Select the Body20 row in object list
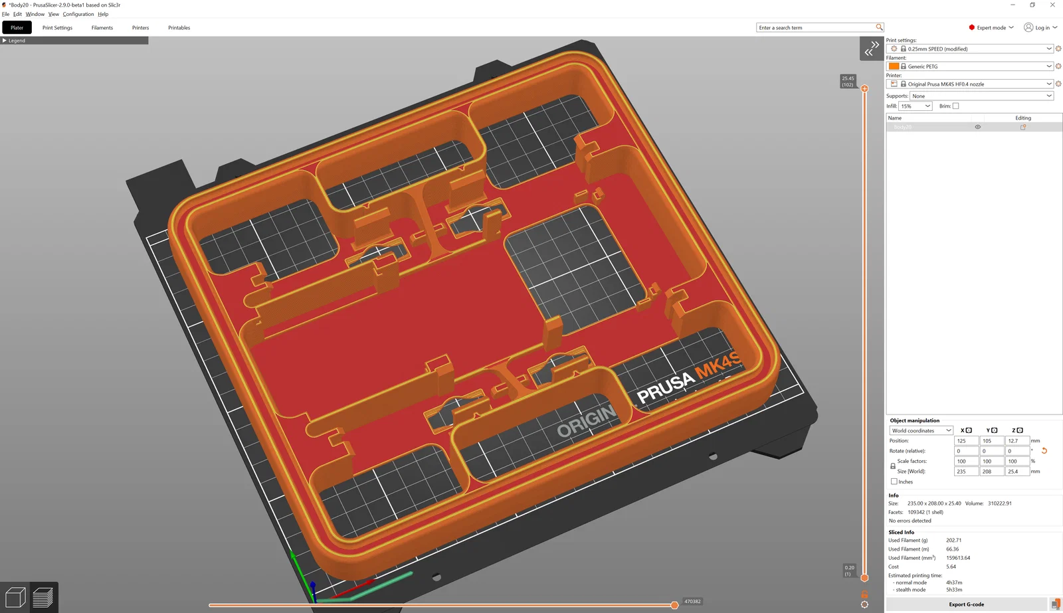This screenshot has height=613, width=1063. click(x=974, y=127)
